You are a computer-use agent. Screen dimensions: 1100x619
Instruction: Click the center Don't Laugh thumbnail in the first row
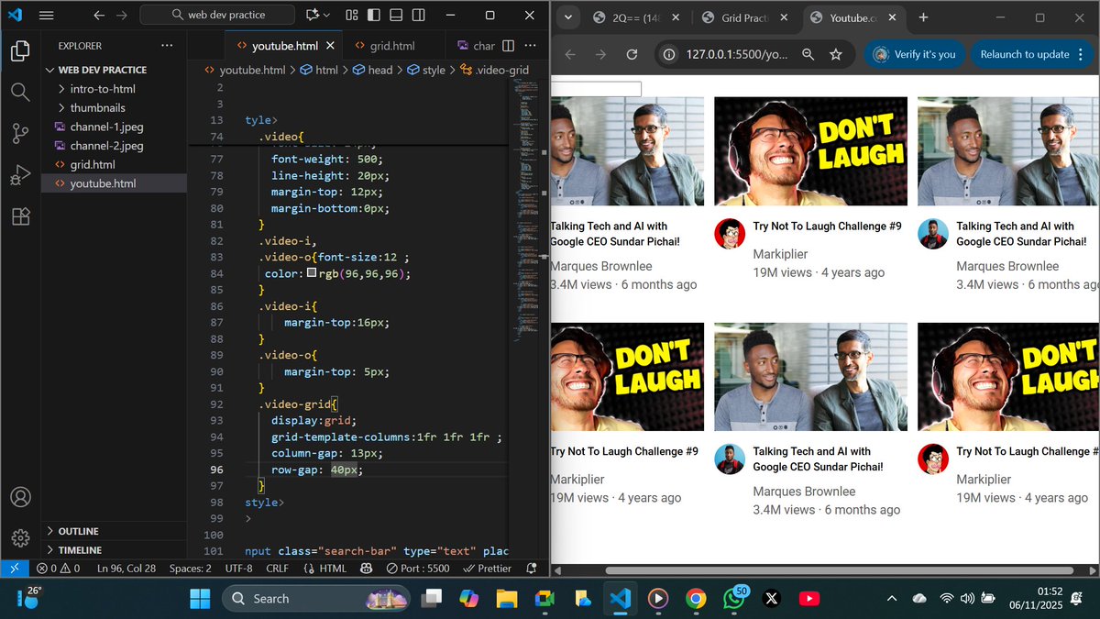click(x=810, y=151)
